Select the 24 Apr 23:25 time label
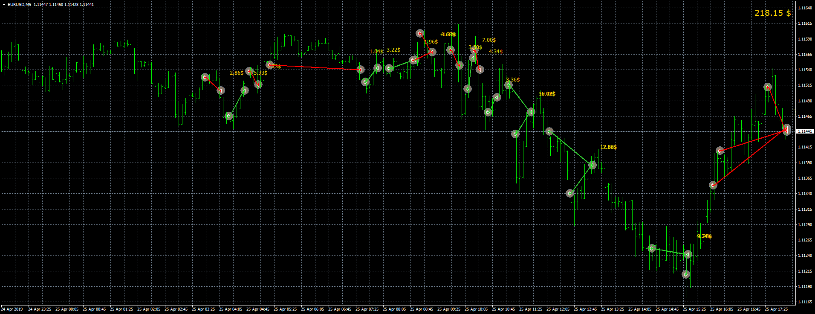Screen dimensions: 815x314 point(40,309)
